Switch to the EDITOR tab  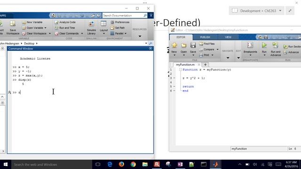(x=181, y=37)
